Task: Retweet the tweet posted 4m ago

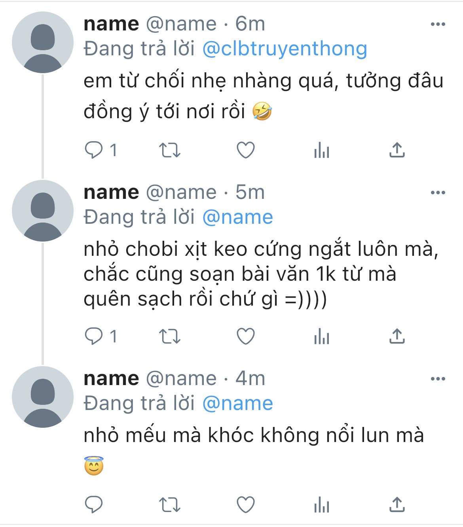Action: click(169, 504)
